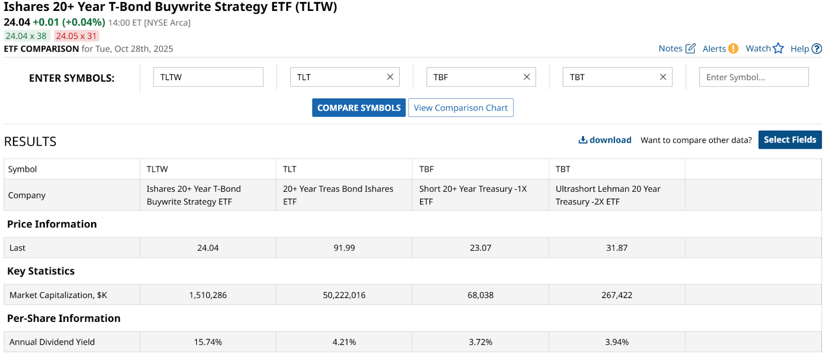
Task: Click the empty Enter Symbol field
Action: 753,77
